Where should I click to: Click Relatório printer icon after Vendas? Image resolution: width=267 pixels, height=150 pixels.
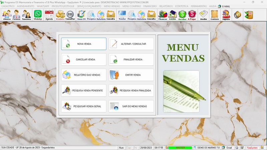pyautogui.click(x=142, y=15)
